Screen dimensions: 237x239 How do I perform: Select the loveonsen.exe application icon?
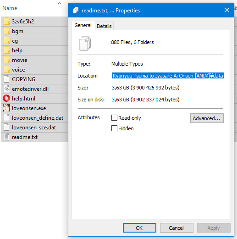6,108
